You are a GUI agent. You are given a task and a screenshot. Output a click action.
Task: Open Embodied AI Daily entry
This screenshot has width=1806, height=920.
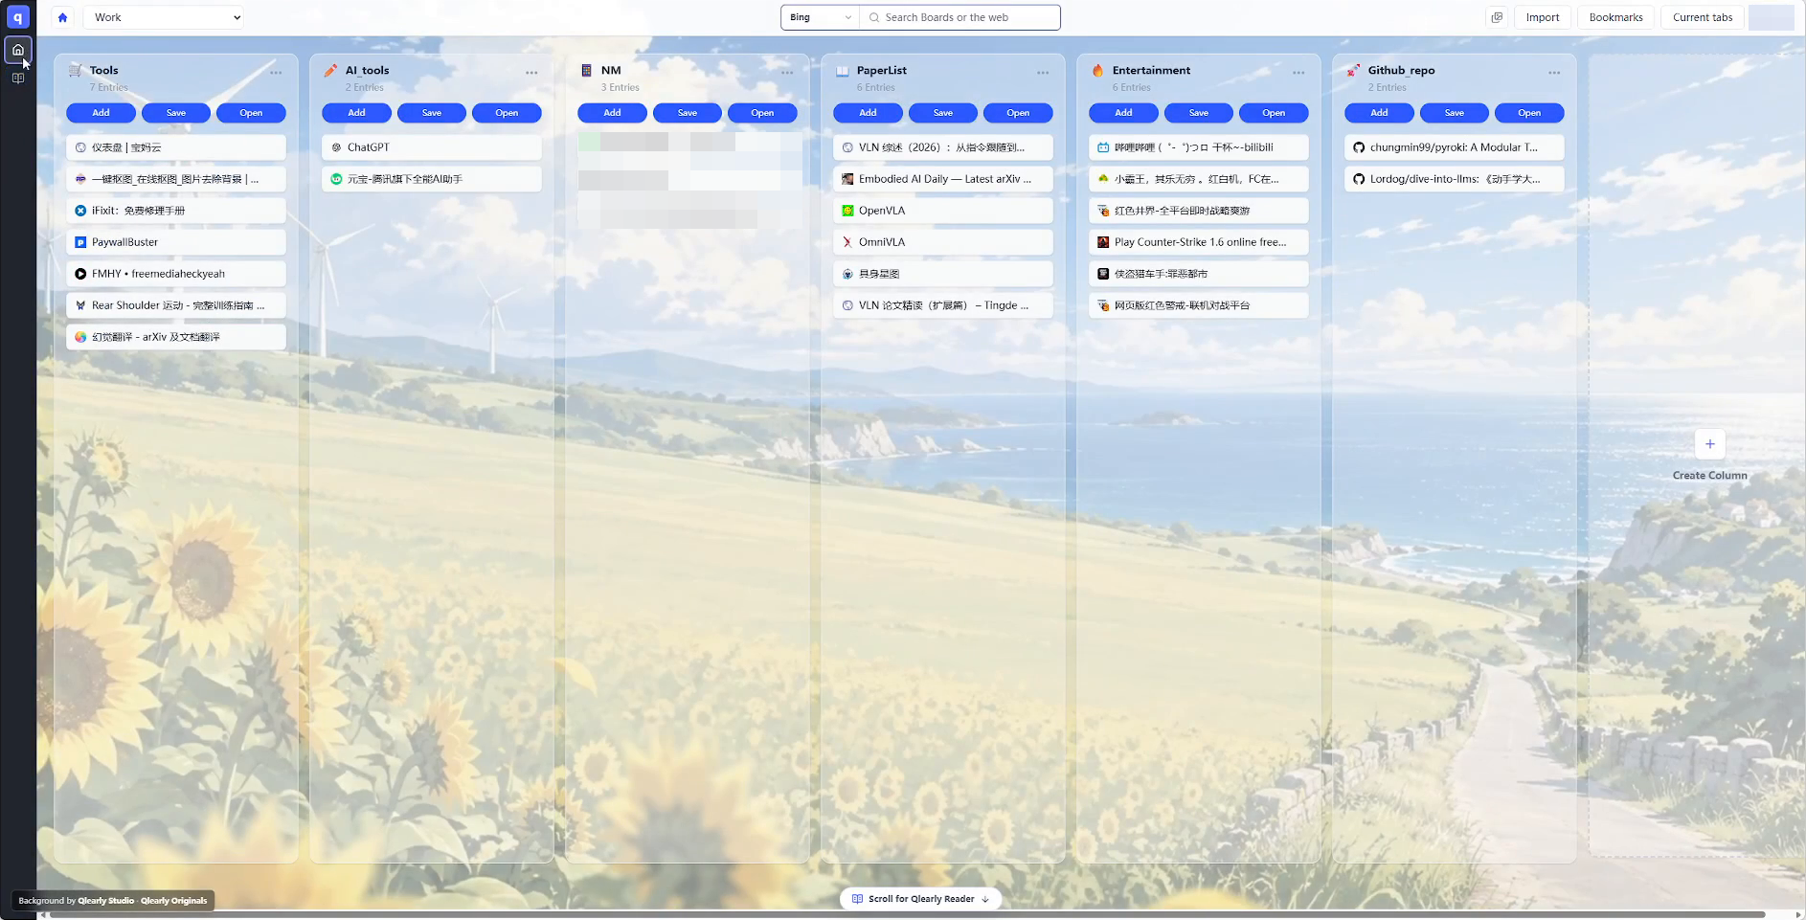(x=943, y=179)
